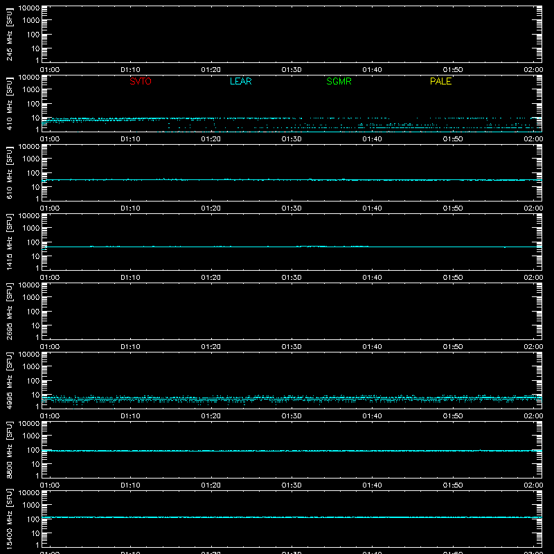Click the 1000 tick of the 410 MHz panel
Viewport: 554px width, 554px height.
31,90
